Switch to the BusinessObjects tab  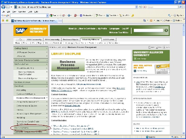click(71, 40)
